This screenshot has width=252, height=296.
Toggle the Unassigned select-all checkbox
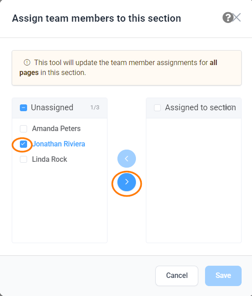point(23,108)
